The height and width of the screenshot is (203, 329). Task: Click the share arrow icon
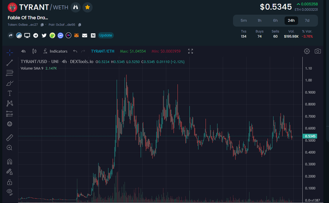11,35
